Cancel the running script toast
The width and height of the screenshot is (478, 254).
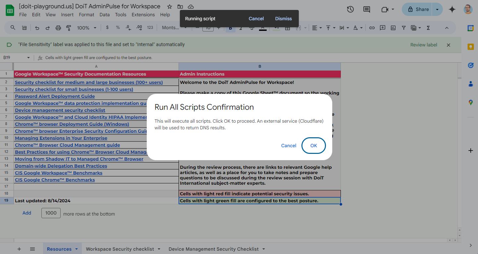pyautogui.click(x=256, y=19)
